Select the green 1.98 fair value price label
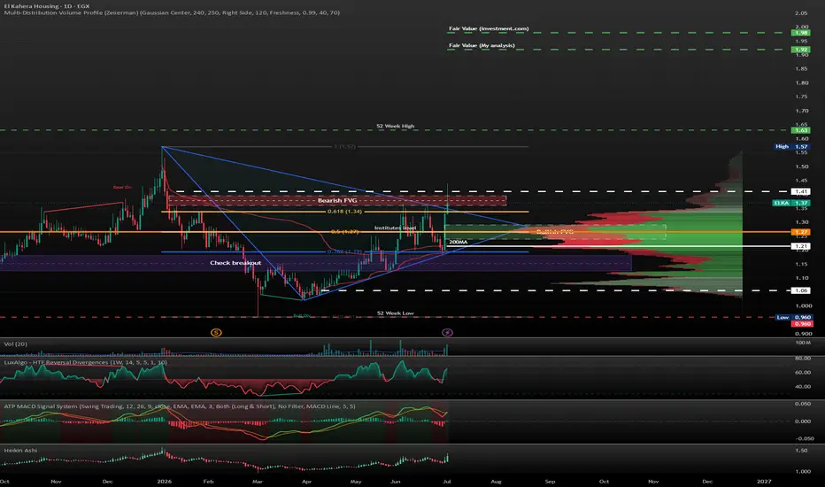The width and height of the screenshot is (825, 487). click(x=801, y=33)
